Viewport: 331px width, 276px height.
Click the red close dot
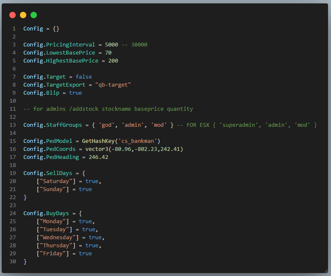click(x=12, y=15)
